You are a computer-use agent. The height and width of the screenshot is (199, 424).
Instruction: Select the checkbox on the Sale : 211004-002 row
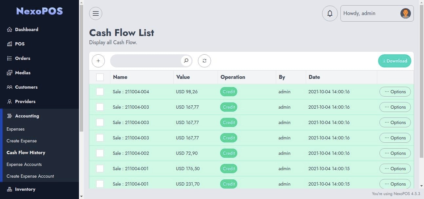100,153
